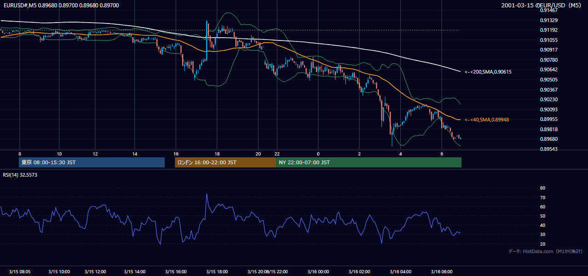Click RSI scale value 80

coord(542,188)
